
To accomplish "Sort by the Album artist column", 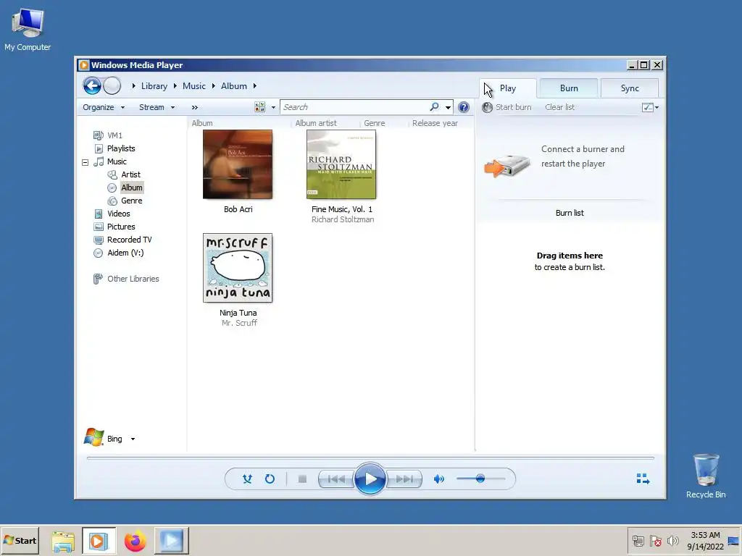I will pyautogui.click(x=316, y=123).
